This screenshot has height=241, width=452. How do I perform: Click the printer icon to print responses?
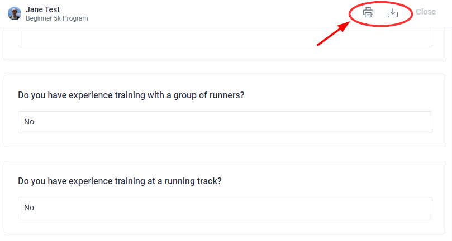368,12
